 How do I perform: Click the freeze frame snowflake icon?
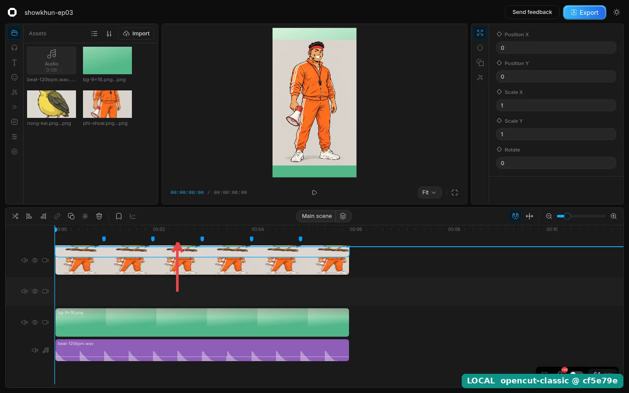(85, 216)
